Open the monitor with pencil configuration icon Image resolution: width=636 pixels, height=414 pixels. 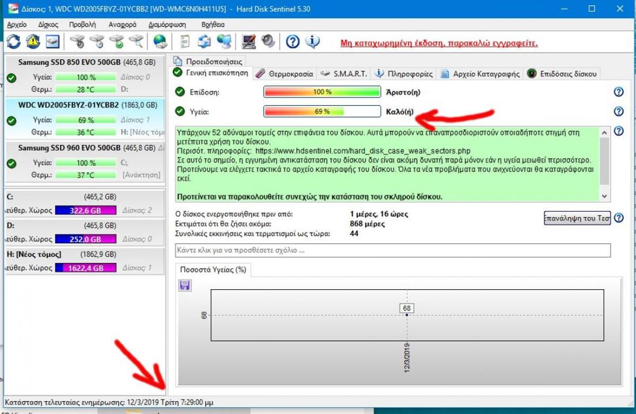pos(248,41)
